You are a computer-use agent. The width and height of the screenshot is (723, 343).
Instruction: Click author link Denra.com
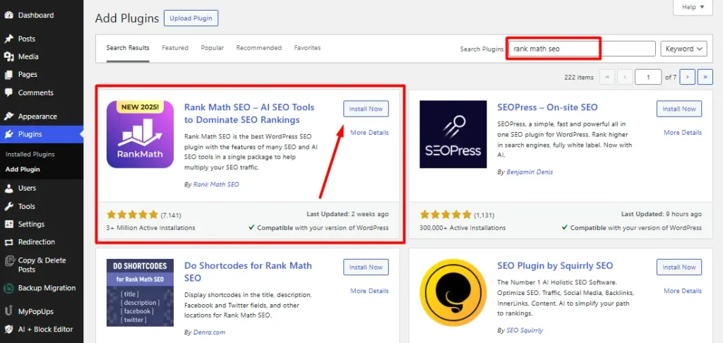tap(209, 332)
